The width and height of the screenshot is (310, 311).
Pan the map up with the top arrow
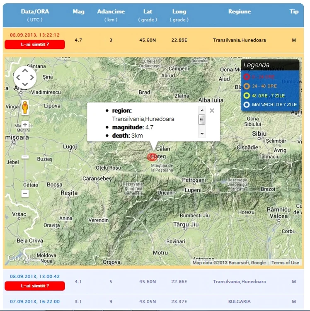[25, 70]
